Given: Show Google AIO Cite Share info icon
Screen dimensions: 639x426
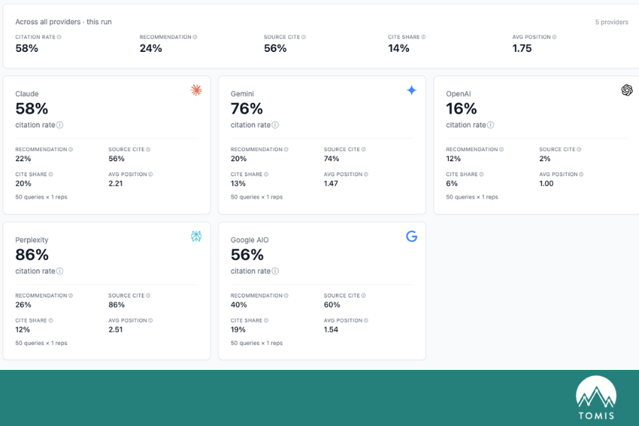Looking at the screenshot, I should point(266,320).
